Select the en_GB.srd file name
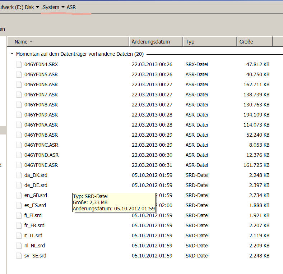Viewport: 283px width, 274px height. [36, 195]
